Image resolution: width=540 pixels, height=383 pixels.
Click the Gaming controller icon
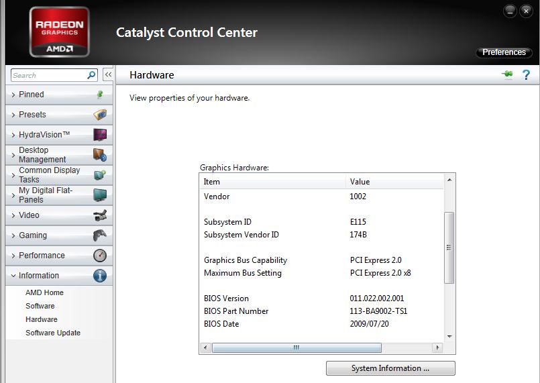click(100, 235)
